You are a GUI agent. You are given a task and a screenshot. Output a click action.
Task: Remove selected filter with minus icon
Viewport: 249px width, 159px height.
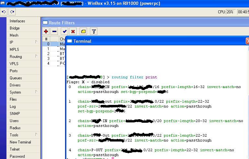click(54, 31)
